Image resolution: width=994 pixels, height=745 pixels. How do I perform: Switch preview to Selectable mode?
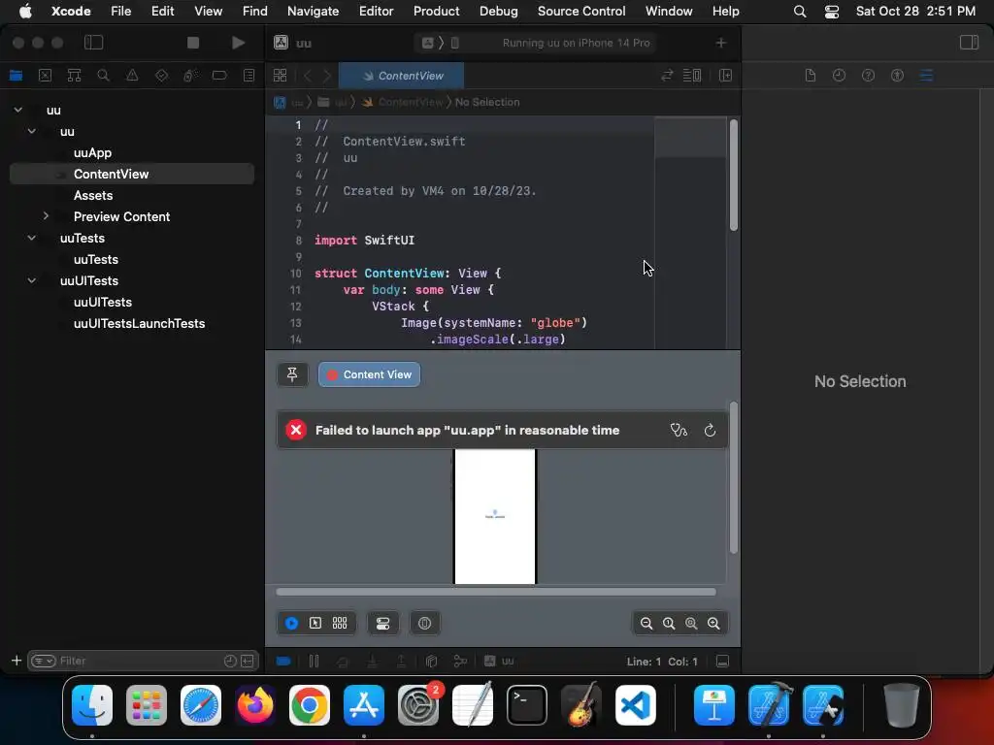(315, 624)
